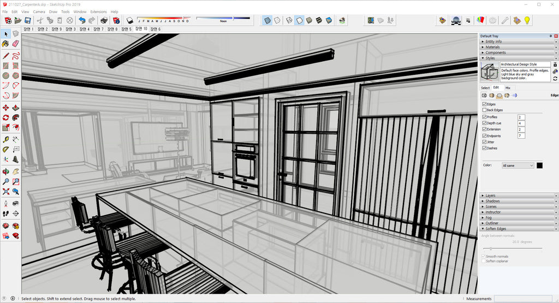This screenshot has height=303, width=559.
Task: Open Face Settings in Styles edit
Action: (x=492, y=95)
